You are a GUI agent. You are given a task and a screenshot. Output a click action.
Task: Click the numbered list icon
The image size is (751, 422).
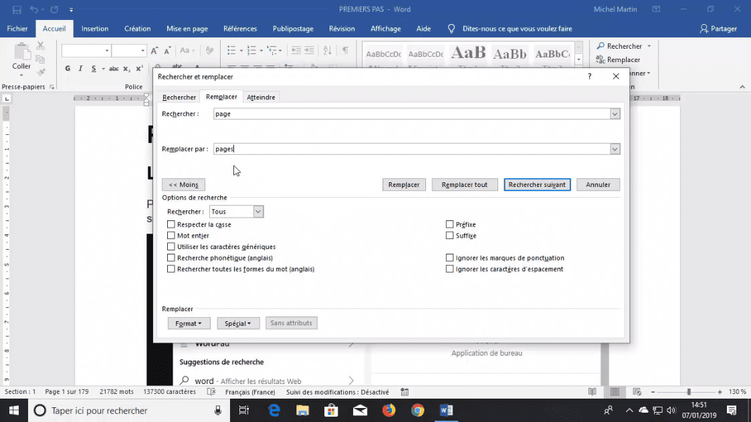pyautogui.click(x=251, y=50)
